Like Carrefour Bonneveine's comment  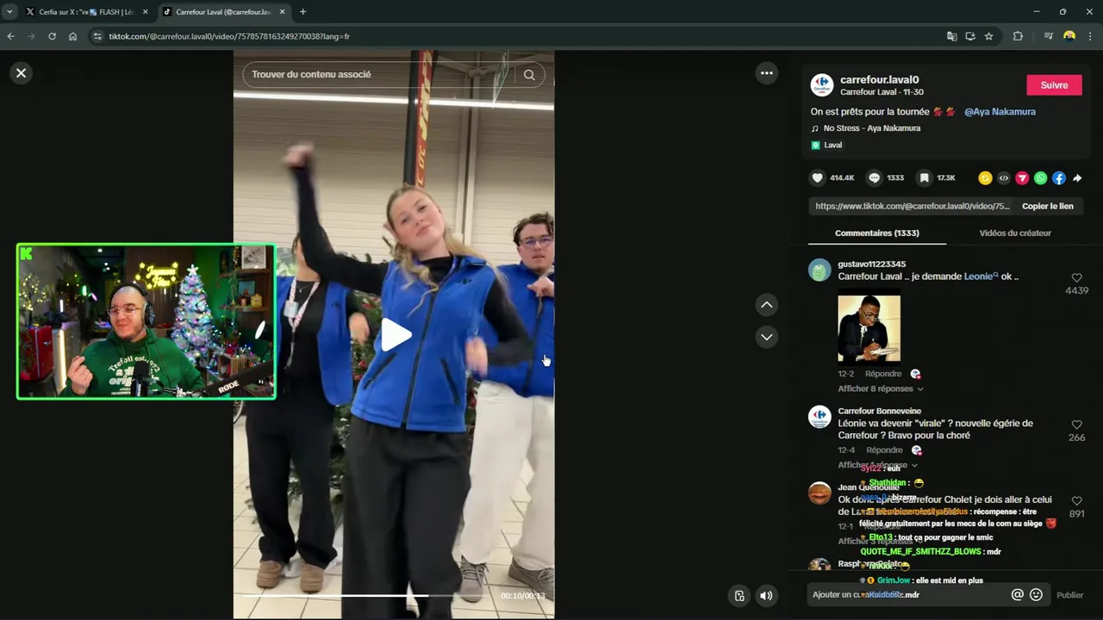click(x=1076, y=425)
